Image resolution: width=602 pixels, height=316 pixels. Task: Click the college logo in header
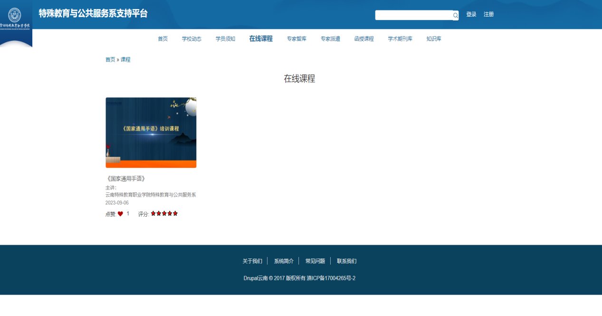coord(15,18)
